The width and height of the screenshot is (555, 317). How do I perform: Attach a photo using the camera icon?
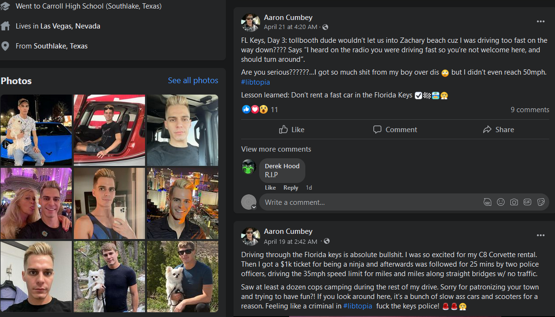[514, 202]
